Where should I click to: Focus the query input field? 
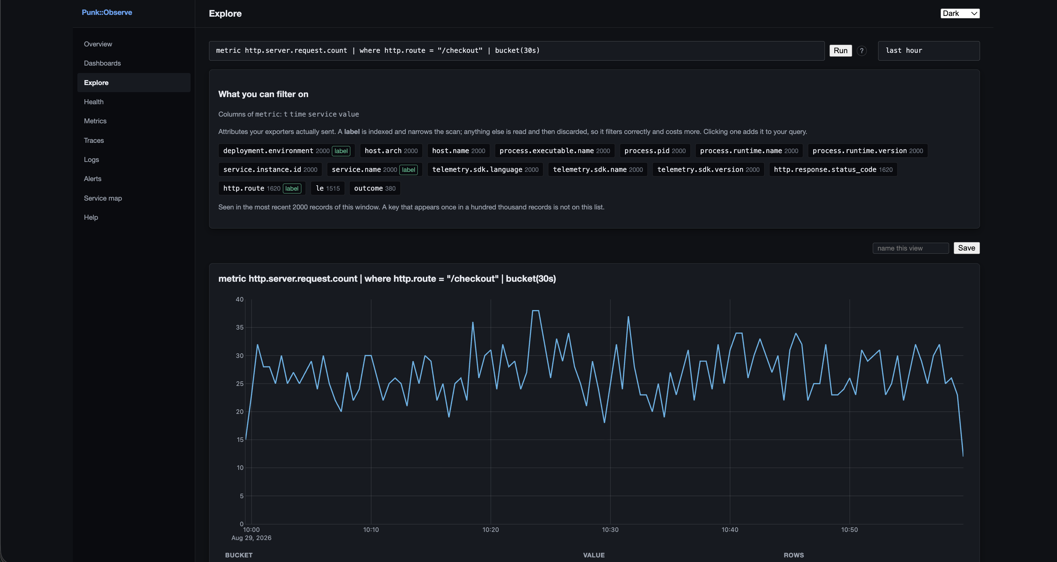coord(516,51)
